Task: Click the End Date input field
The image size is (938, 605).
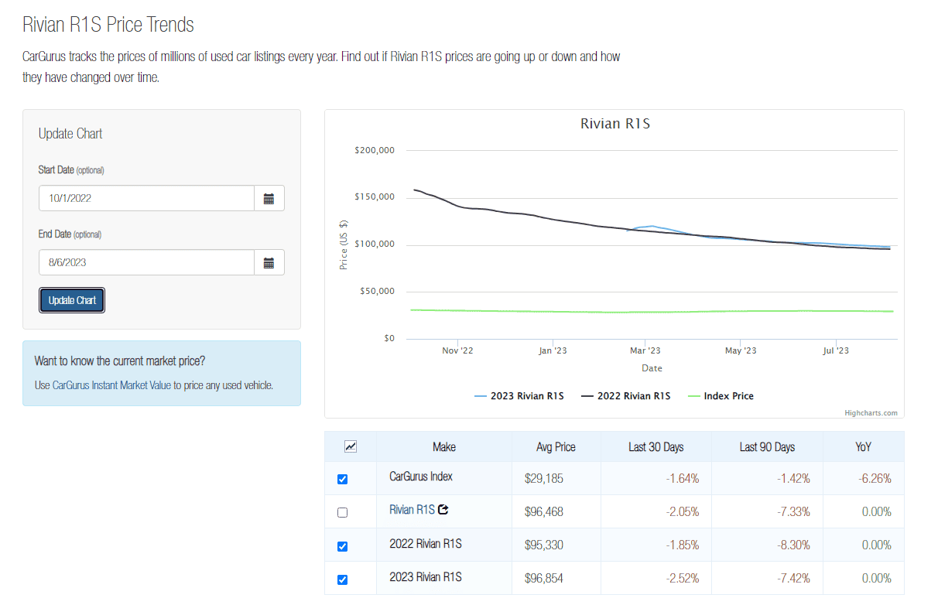Action: [x=146, y=262]
